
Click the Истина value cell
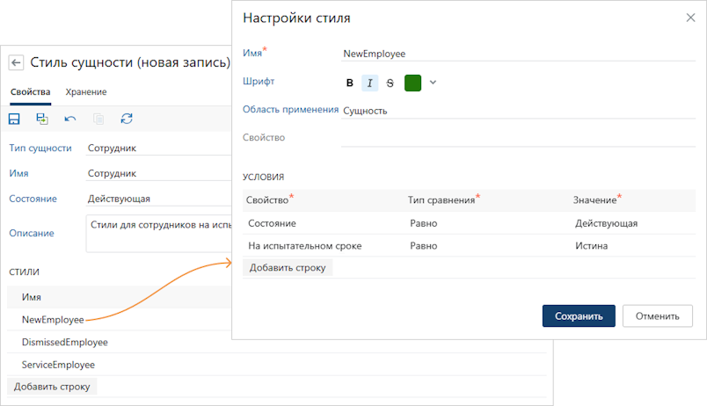pos(591,246)
